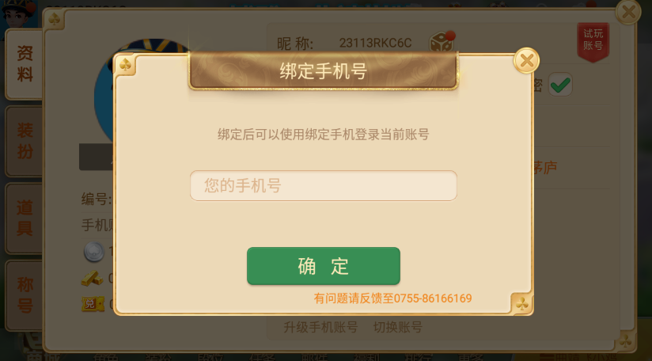Roll the random nickname dice icon

coord(442,42)
